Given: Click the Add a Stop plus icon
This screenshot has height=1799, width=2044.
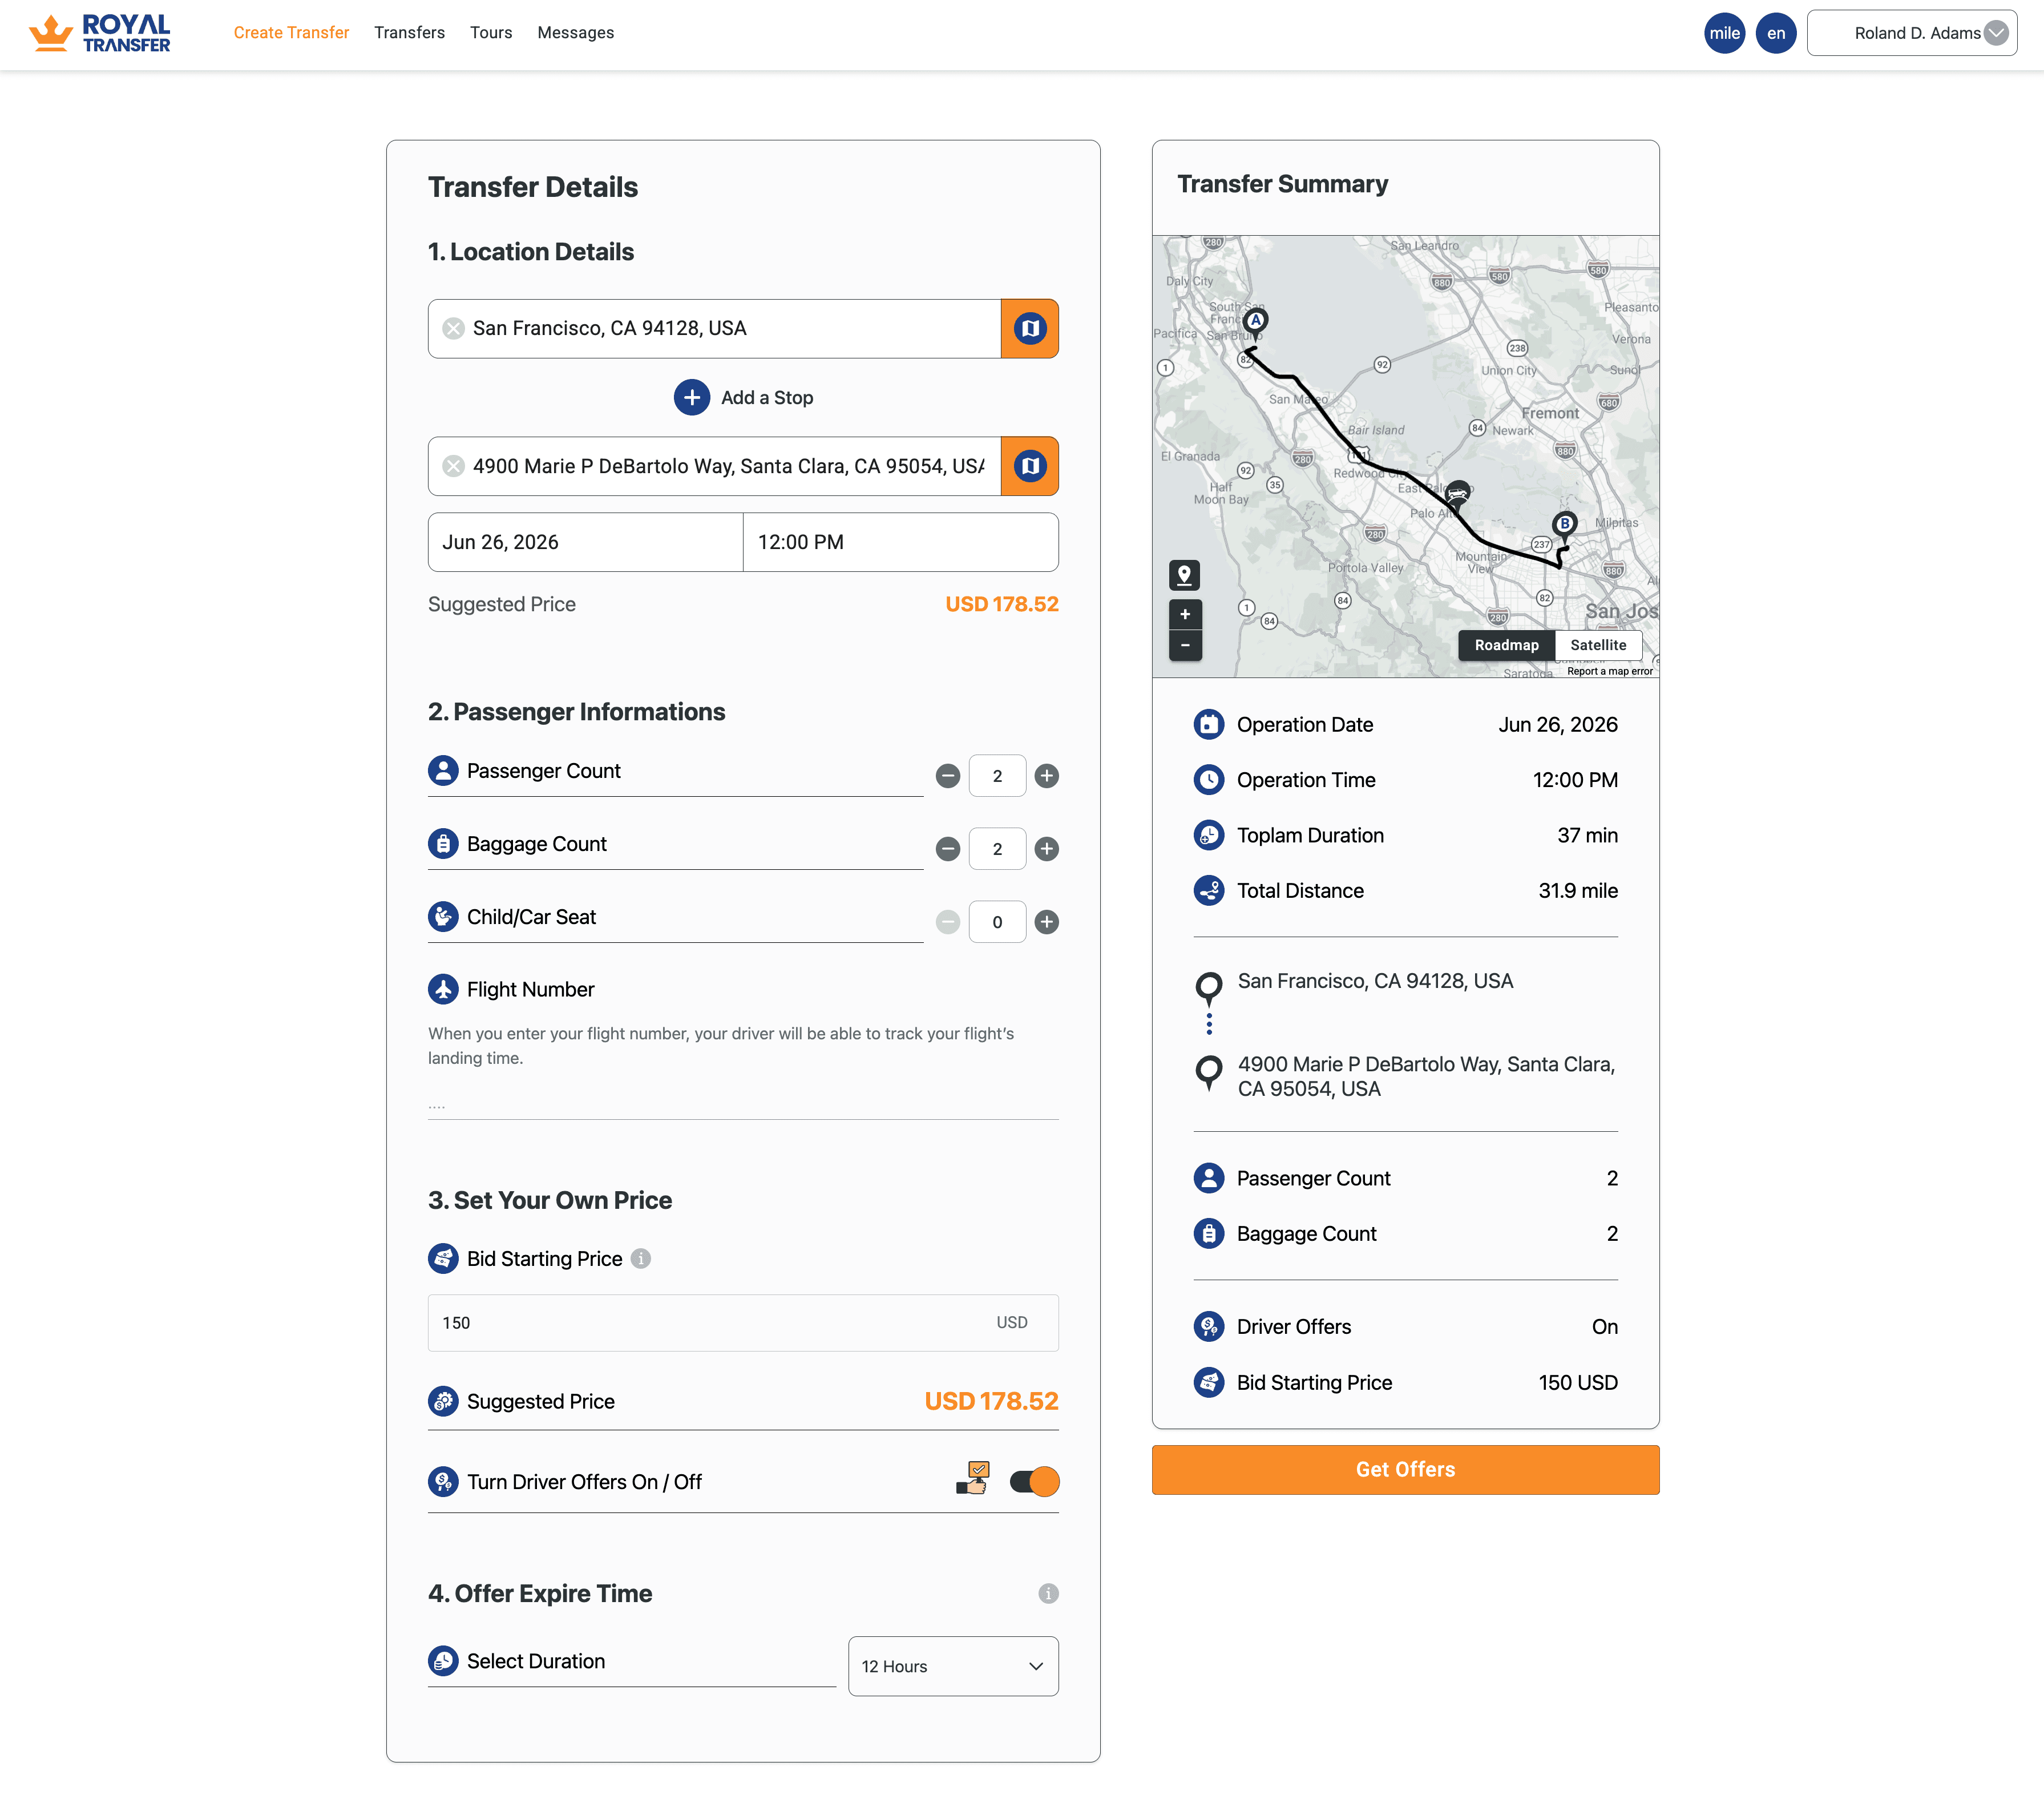Looking at the screenshot, I should point(691,397).
